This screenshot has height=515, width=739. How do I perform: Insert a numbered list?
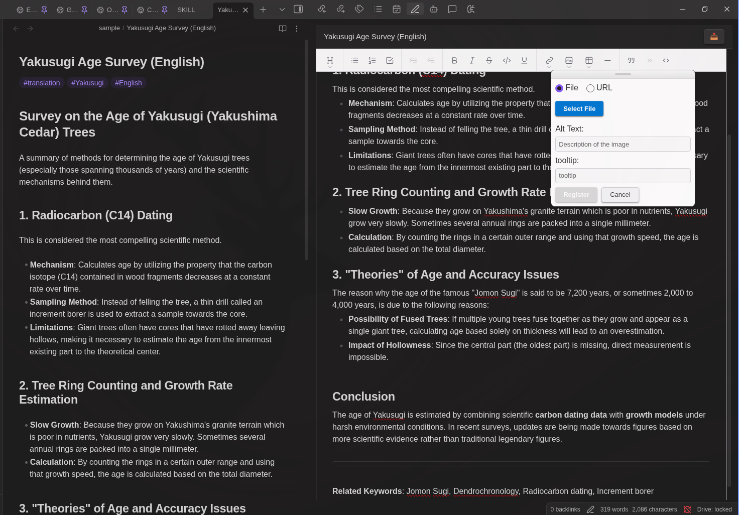click(x=372, y=60)
